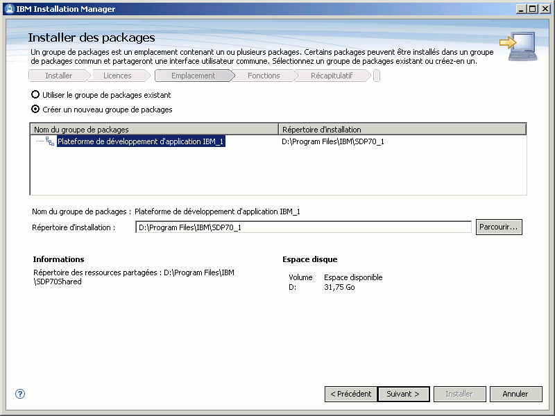Viewport: 555px width, 416px height.
Task: Click the IBM Installation Manager title bar icon
Action: [x=10, y=9]
